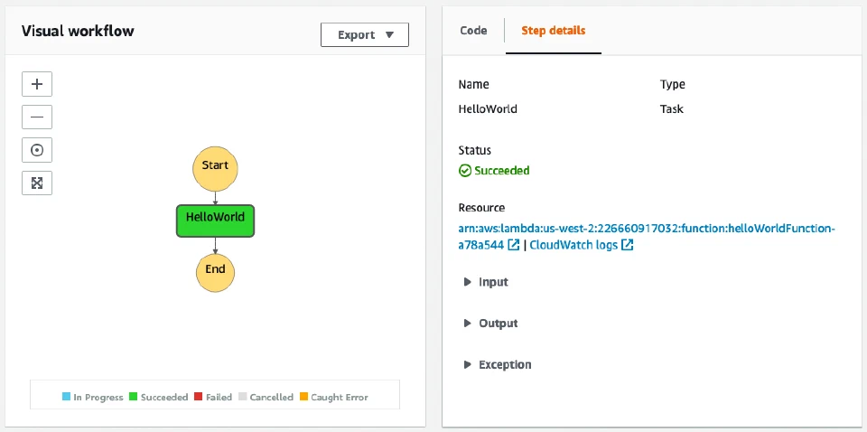Center the workflow graph view
The height and width of the screenshot is (432, 867).
click(x=37, y=150)
